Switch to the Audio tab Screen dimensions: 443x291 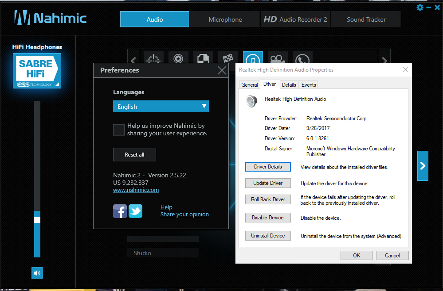pyautogui.click(x=155, y=19)
